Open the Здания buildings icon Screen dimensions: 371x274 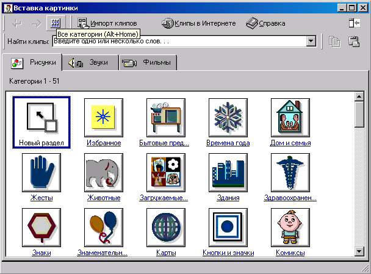[228, 173]
